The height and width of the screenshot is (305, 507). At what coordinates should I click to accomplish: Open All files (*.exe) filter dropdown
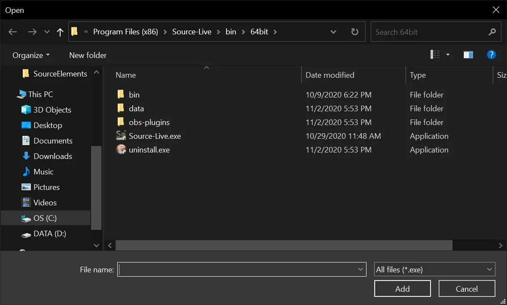click(434, 269)
